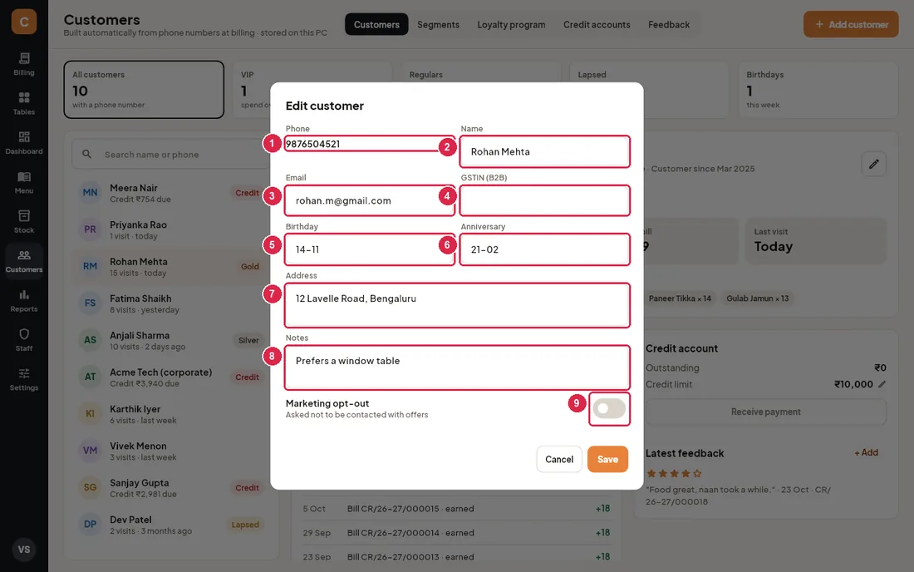This screenshot has width=914, height=572.
Task: Click the Search name or phone box
Action: [172, 154]
